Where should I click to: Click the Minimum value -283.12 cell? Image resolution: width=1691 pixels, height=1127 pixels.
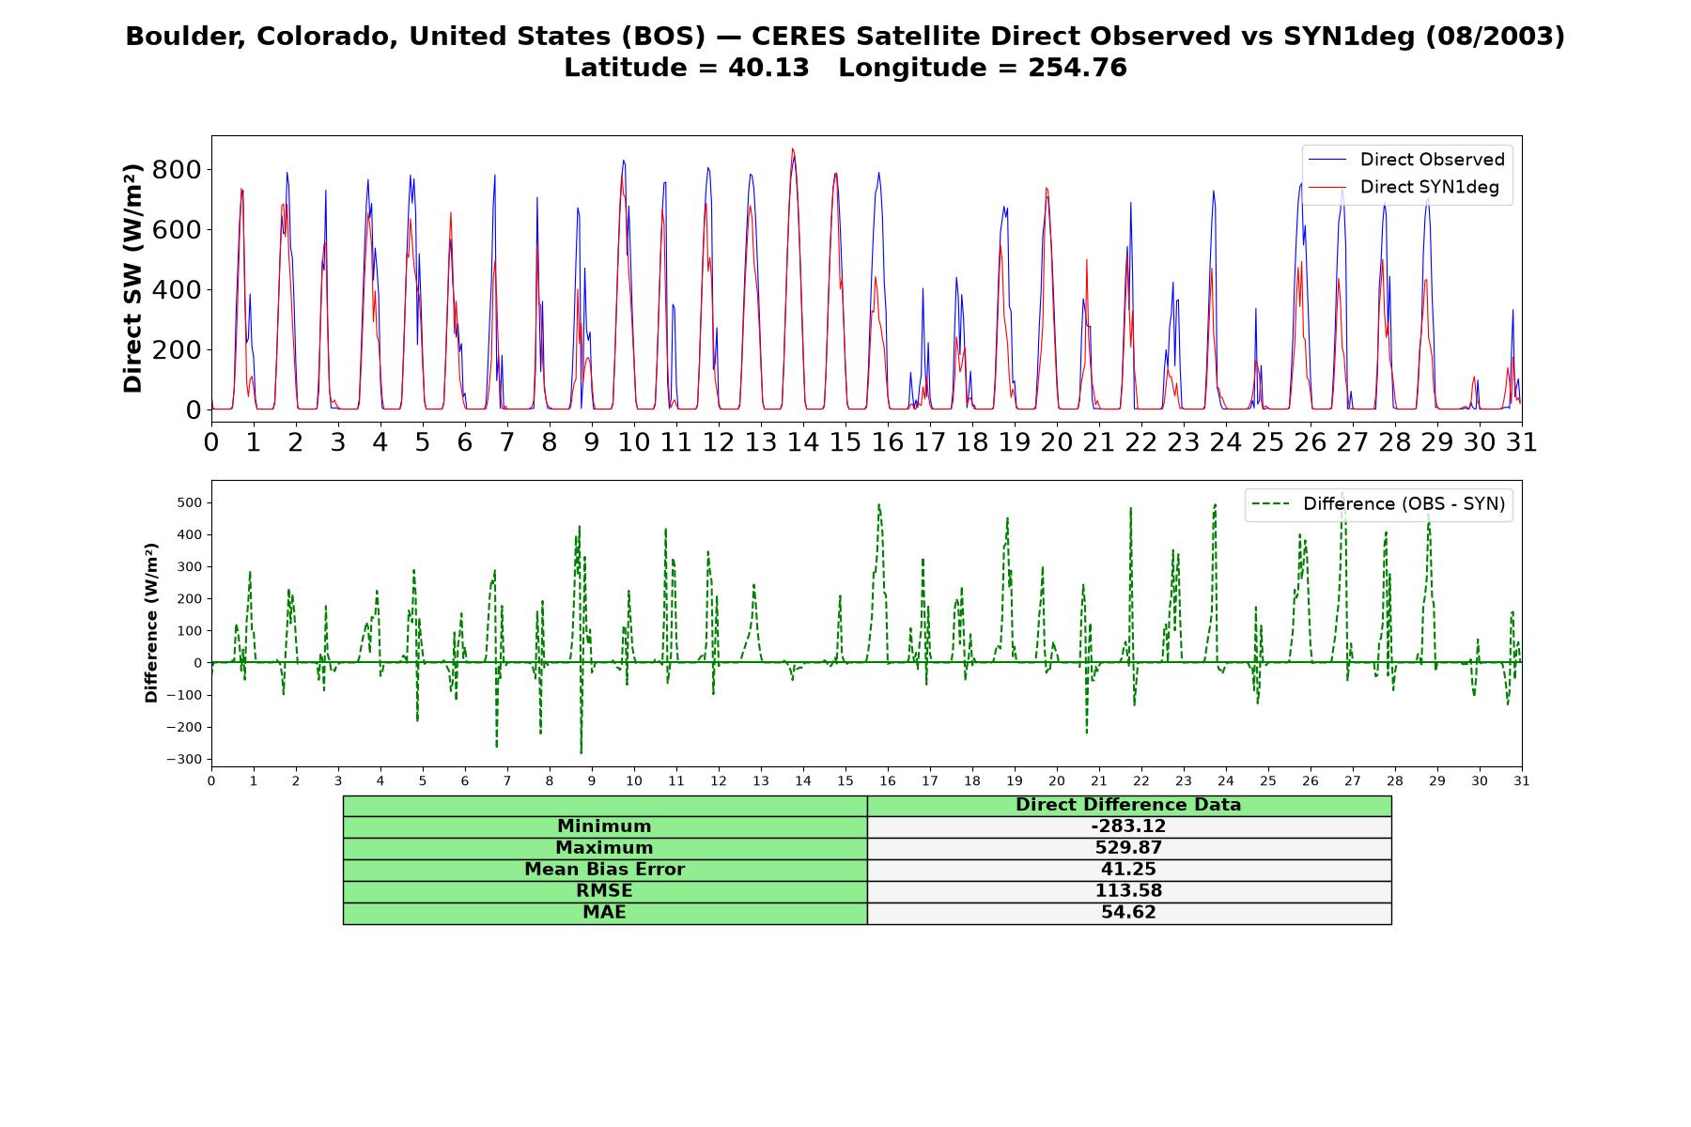click(1128, 826)
